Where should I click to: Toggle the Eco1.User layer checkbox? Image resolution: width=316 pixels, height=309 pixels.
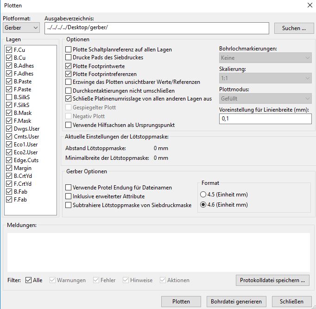point(9,144)
